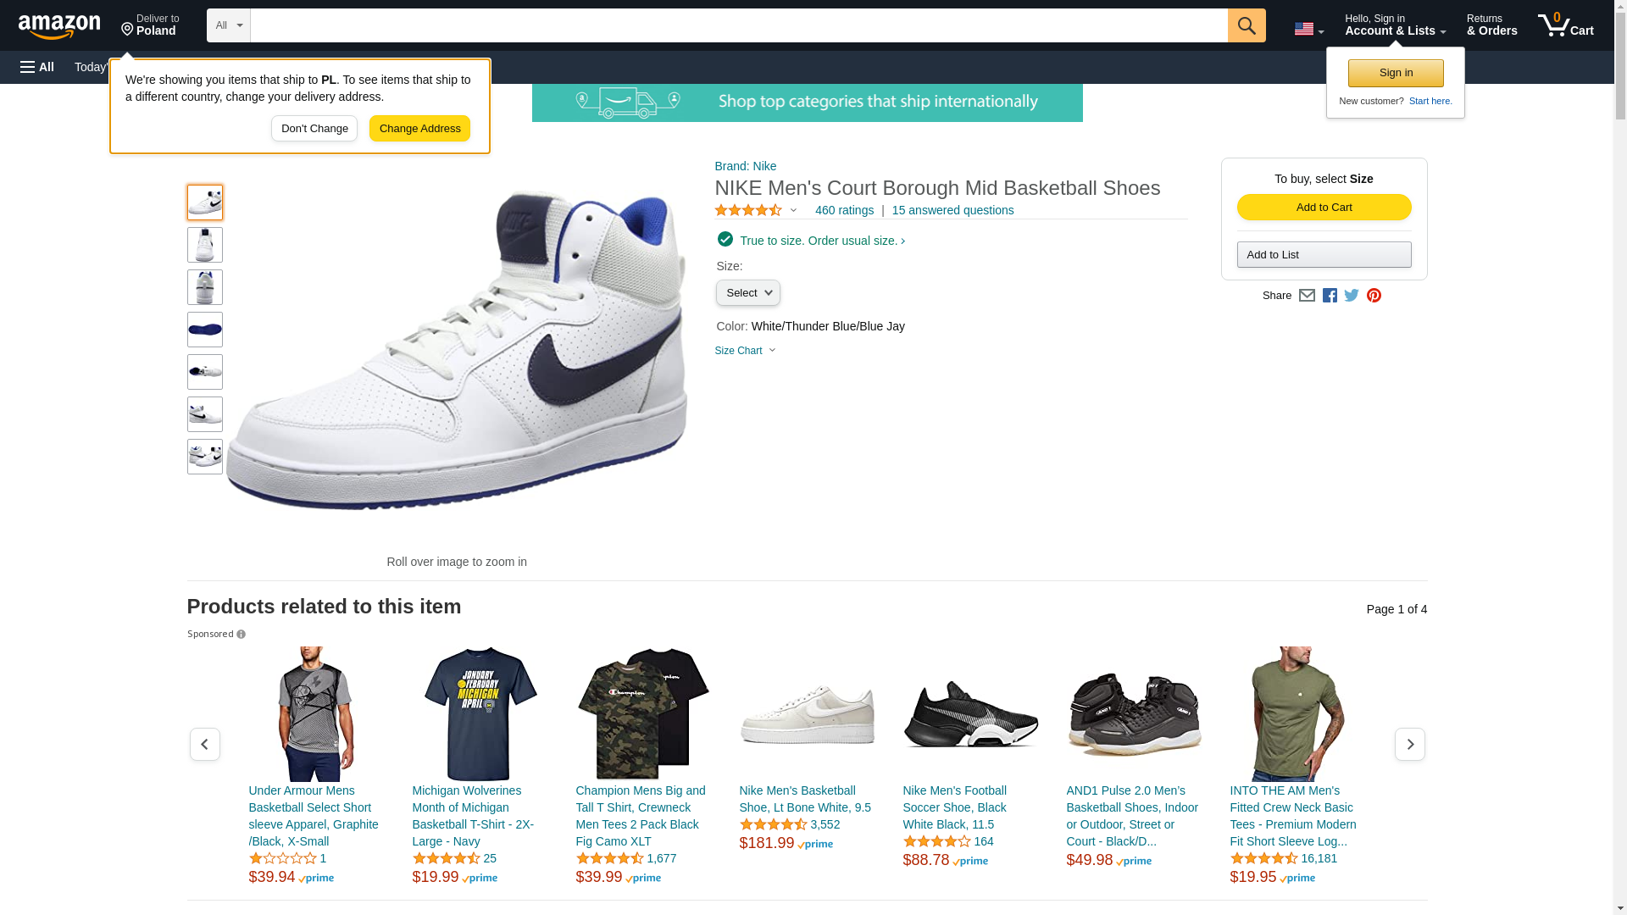Share product on Pinterest
Screen dimensions: 1627x915
pos(1374,296)
